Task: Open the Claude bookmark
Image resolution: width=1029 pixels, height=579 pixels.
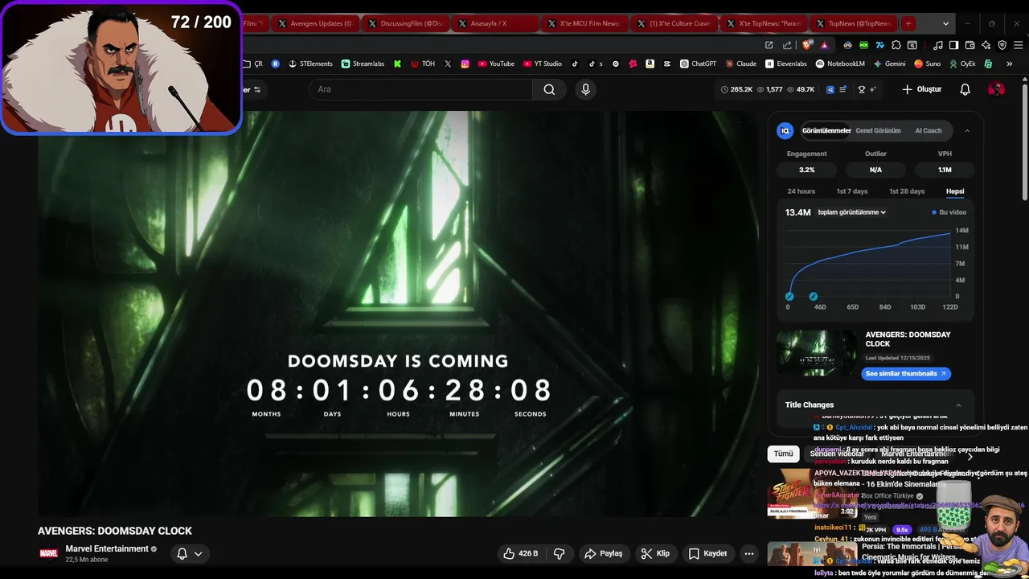Action: tap(740, 64)
